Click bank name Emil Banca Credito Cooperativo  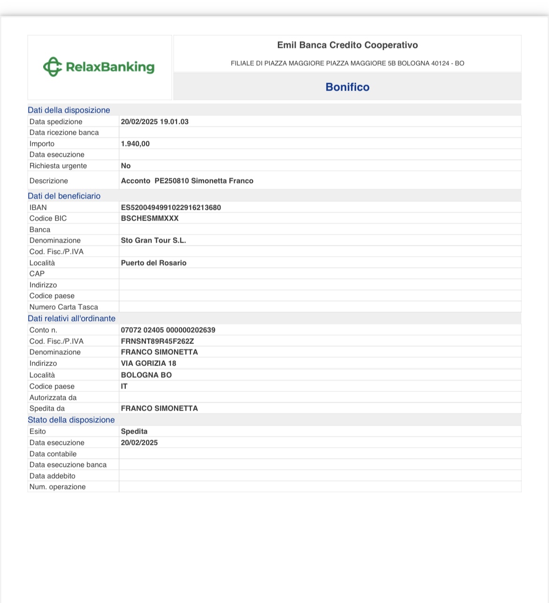[347, 45]
